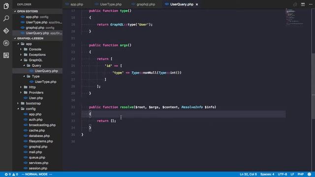Open the editor more actions ellipsis
The height and width of the screenshot is (177, 315).
pyautogui.click(x=311, y=4)
